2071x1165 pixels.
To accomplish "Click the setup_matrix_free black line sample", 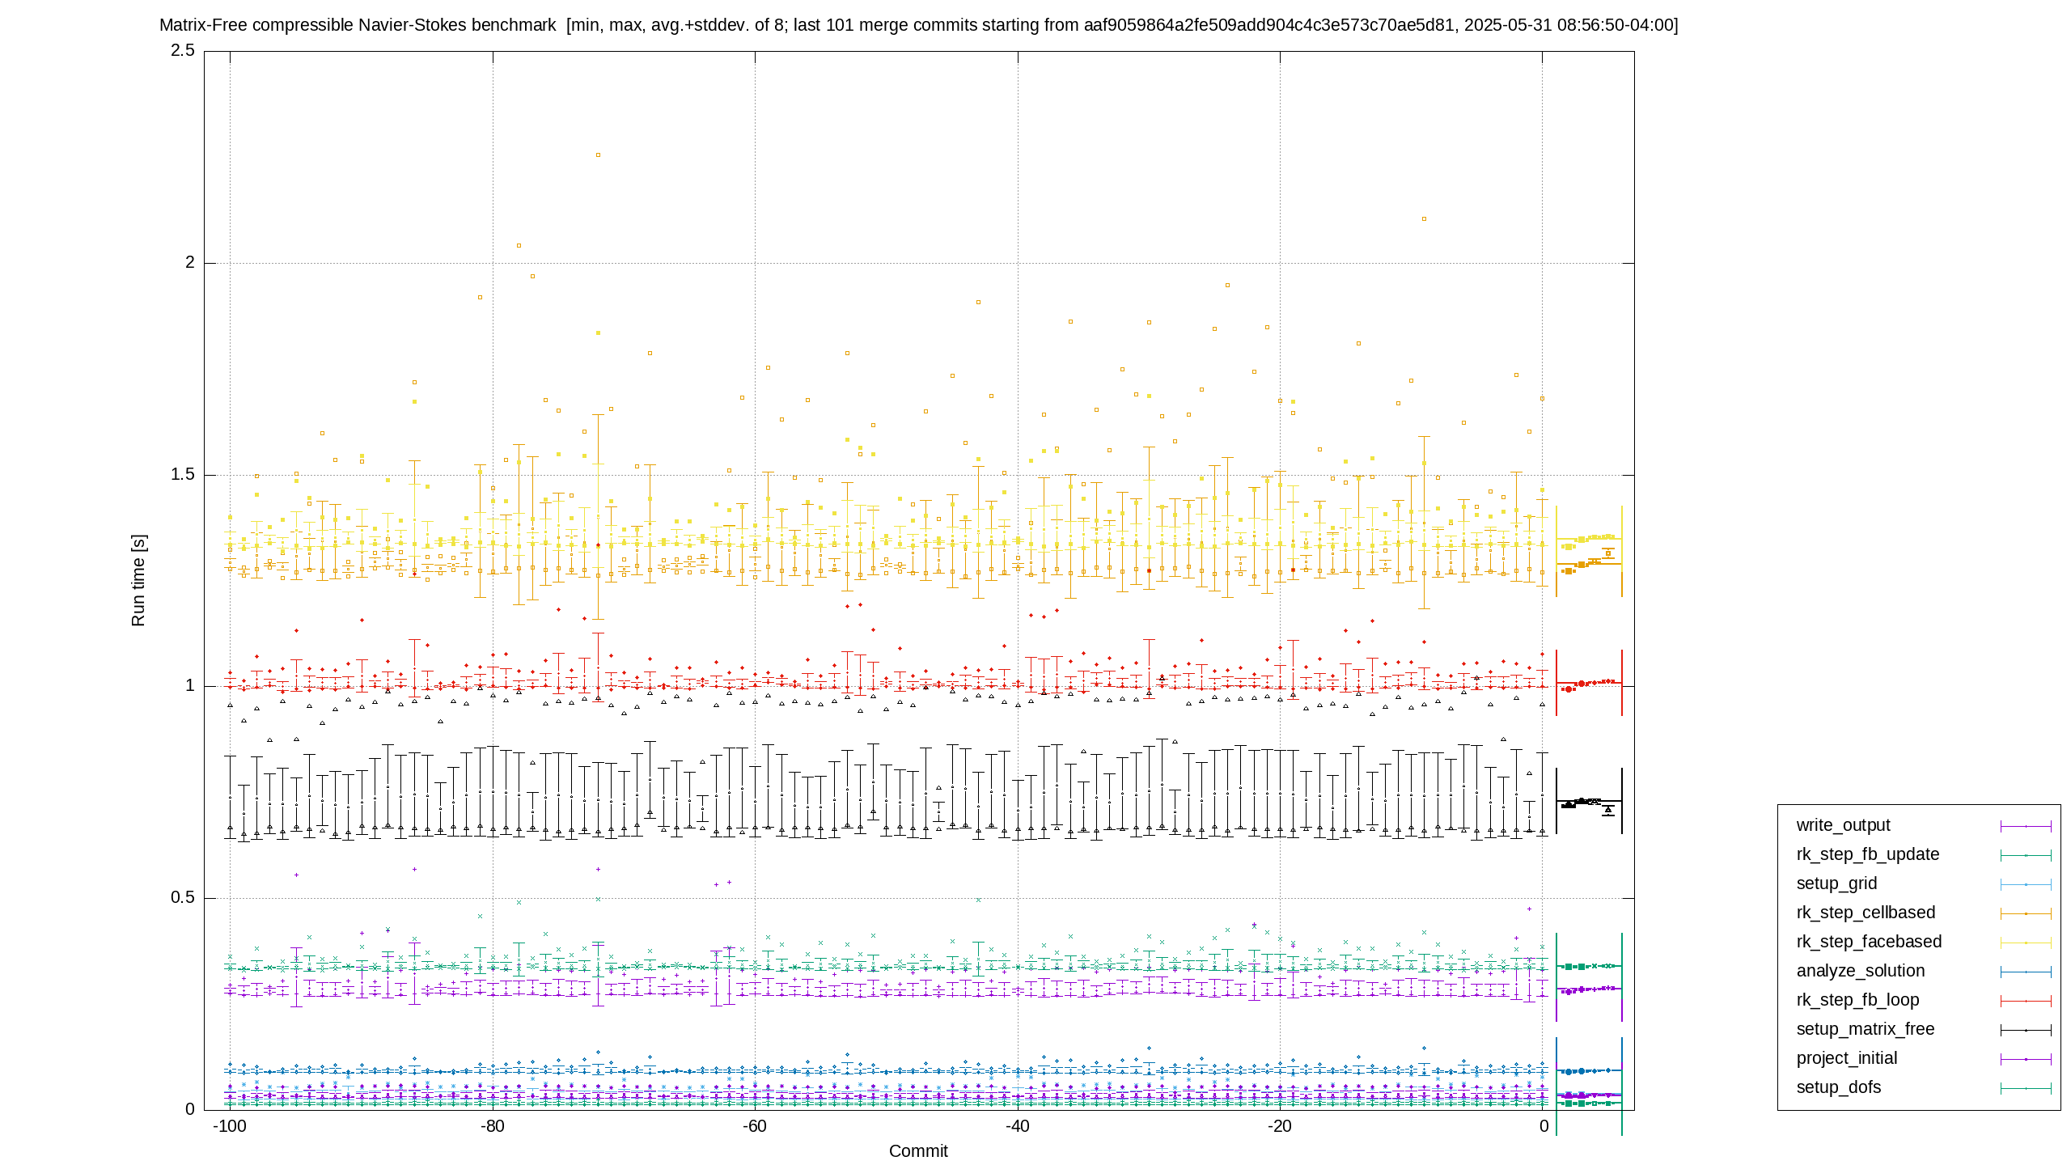I will (x=2026, y=1030).
